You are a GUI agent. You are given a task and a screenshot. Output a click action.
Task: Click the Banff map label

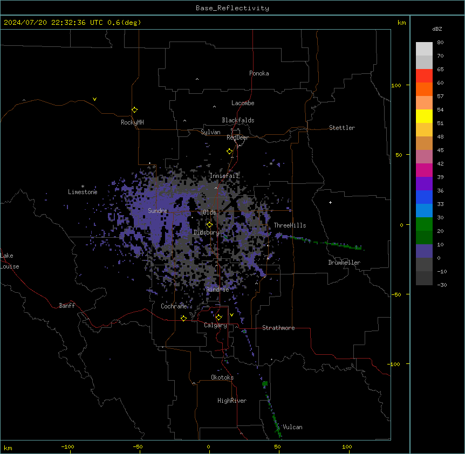point(67,306)
